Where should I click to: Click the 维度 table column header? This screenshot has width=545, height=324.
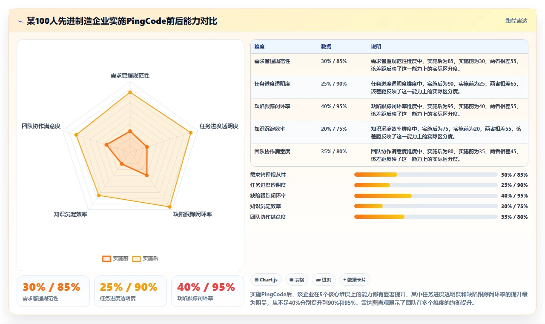point(259,47)
